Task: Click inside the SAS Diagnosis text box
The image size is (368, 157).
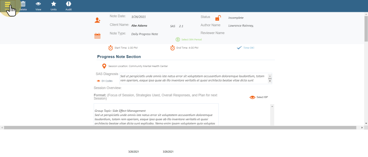Action: [193, 78]
